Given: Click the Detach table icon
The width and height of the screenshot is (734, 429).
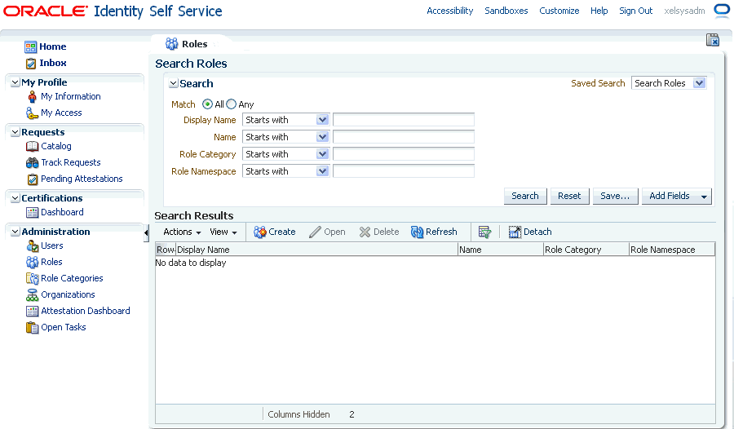Looking at the screenshot, I should (x=515, y=232).
